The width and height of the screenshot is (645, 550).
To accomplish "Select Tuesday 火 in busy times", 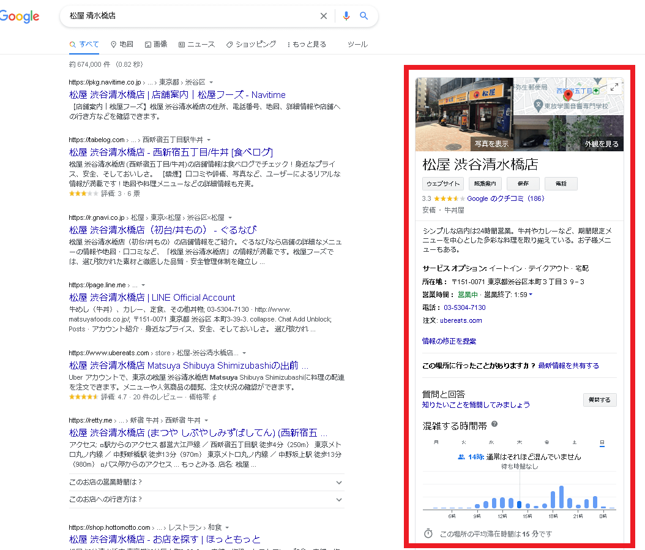I will 464,443.
